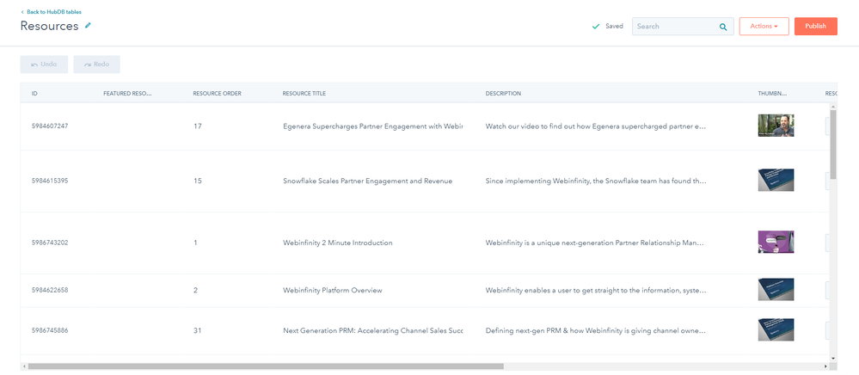The height and width of the screenshot is (375, 859).
Task: Select ID cell 5986745886
Action: 50,330
